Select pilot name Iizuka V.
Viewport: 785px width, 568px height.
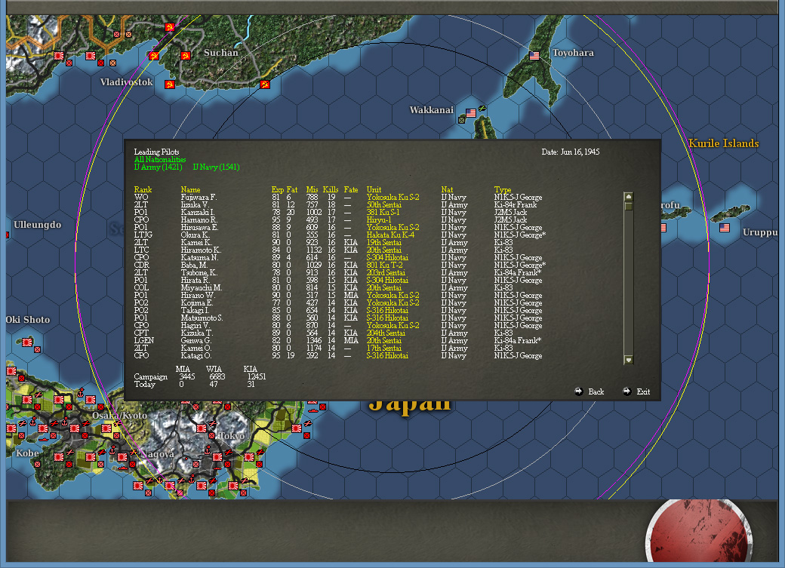(194, 204)
